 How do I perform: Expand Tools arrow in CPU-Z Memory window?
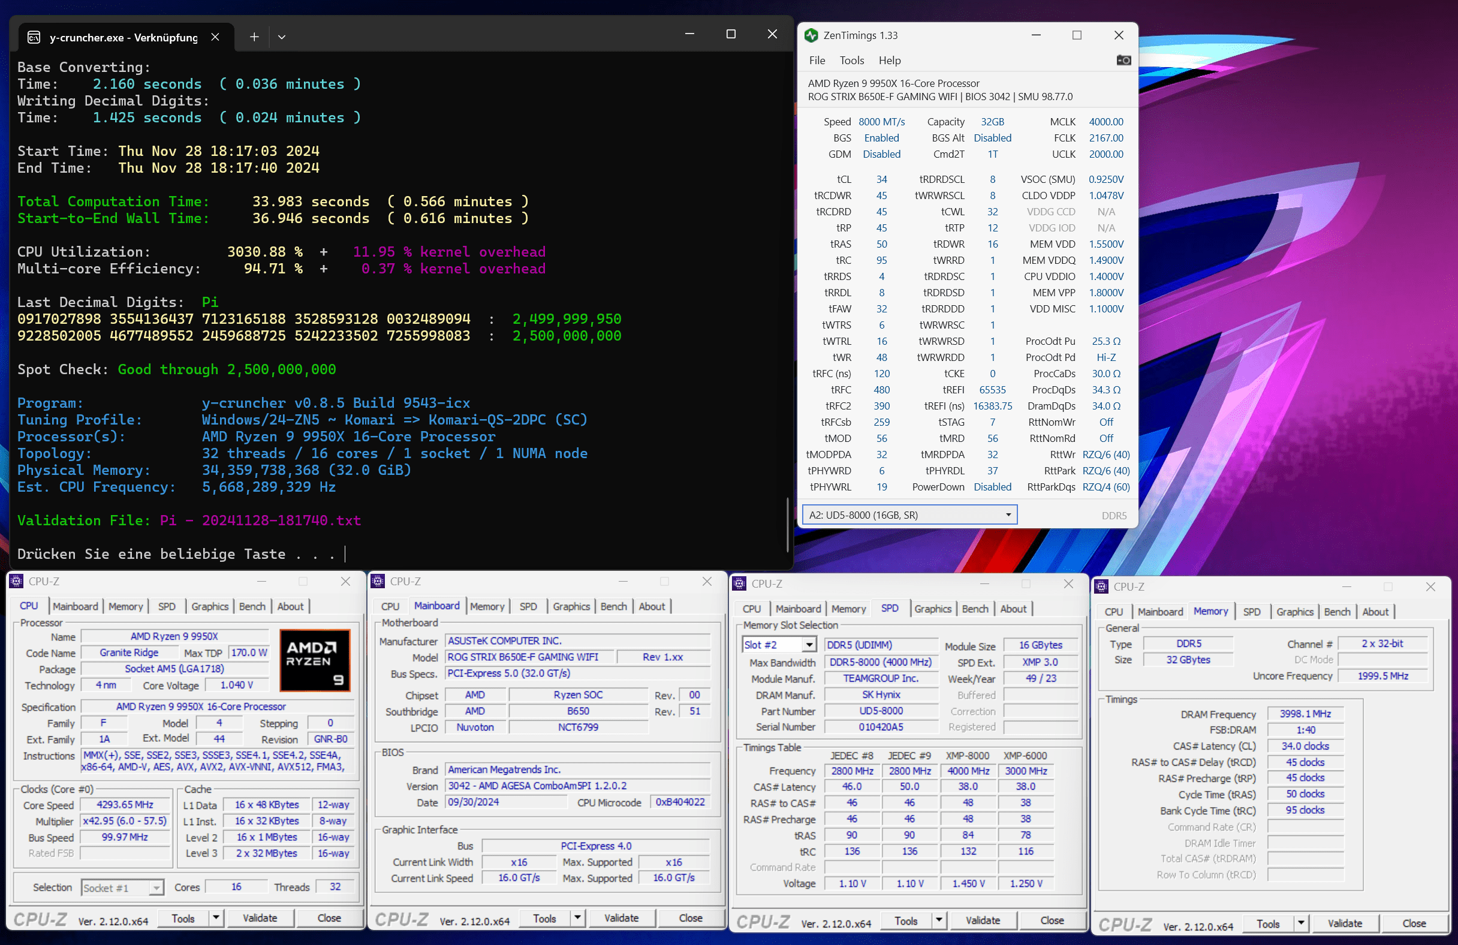click(1300, 923)
